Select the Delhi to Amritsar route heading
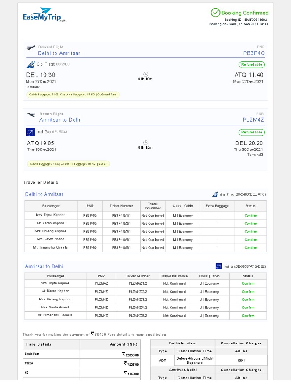 pos(59,53)
